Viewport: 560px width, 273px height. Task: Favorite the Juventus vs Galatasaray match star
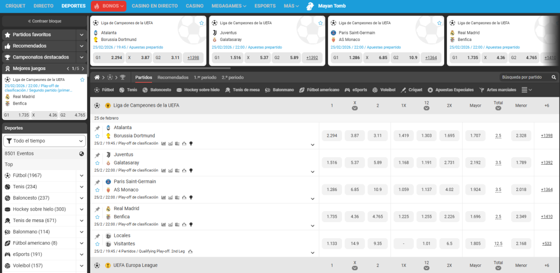(x=97, y=163)
